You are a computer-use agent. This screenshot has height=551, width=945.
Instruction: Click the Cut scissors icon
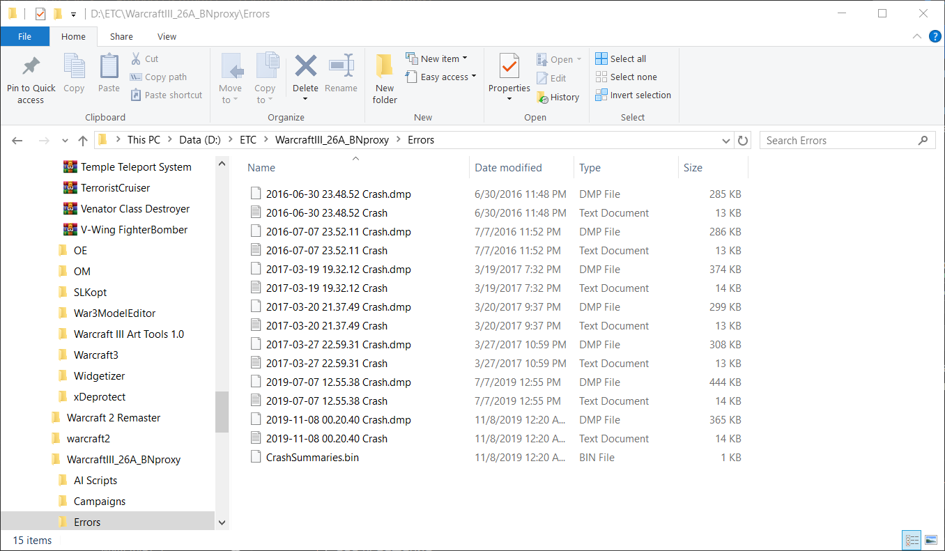pyautogui.click(x=136, y=59)
